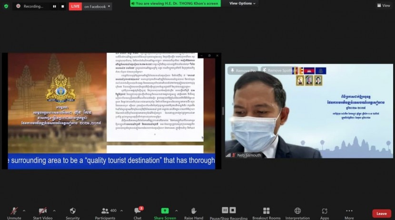Expand video options arrow beside Start Video
This screenshot has height=220, width=395.
click(x=54, y=210)
